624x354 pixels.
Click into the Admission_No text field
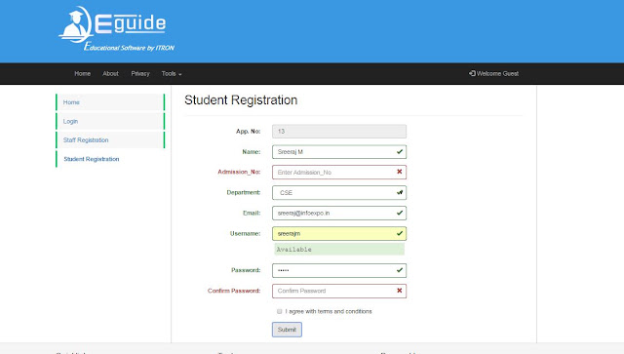339,172
